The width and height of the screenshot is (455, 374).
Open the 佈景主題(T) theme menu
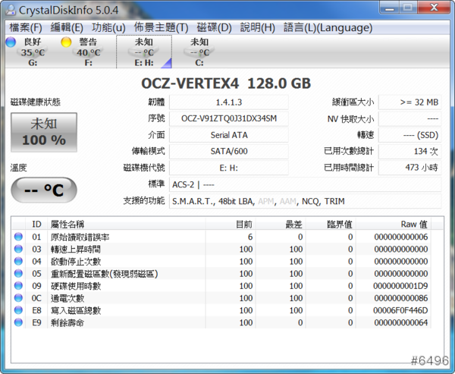point(159,27)
